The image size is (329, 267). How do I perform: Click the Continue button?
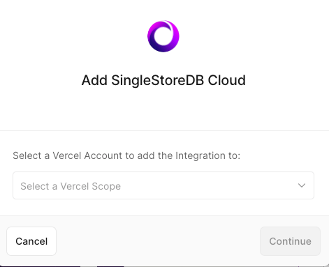[290, 241]
